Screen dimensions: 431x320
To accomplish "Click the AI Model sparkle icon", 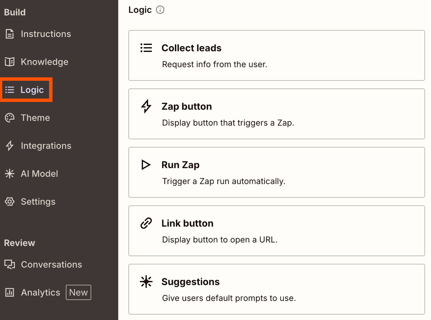I will (10, 174).
